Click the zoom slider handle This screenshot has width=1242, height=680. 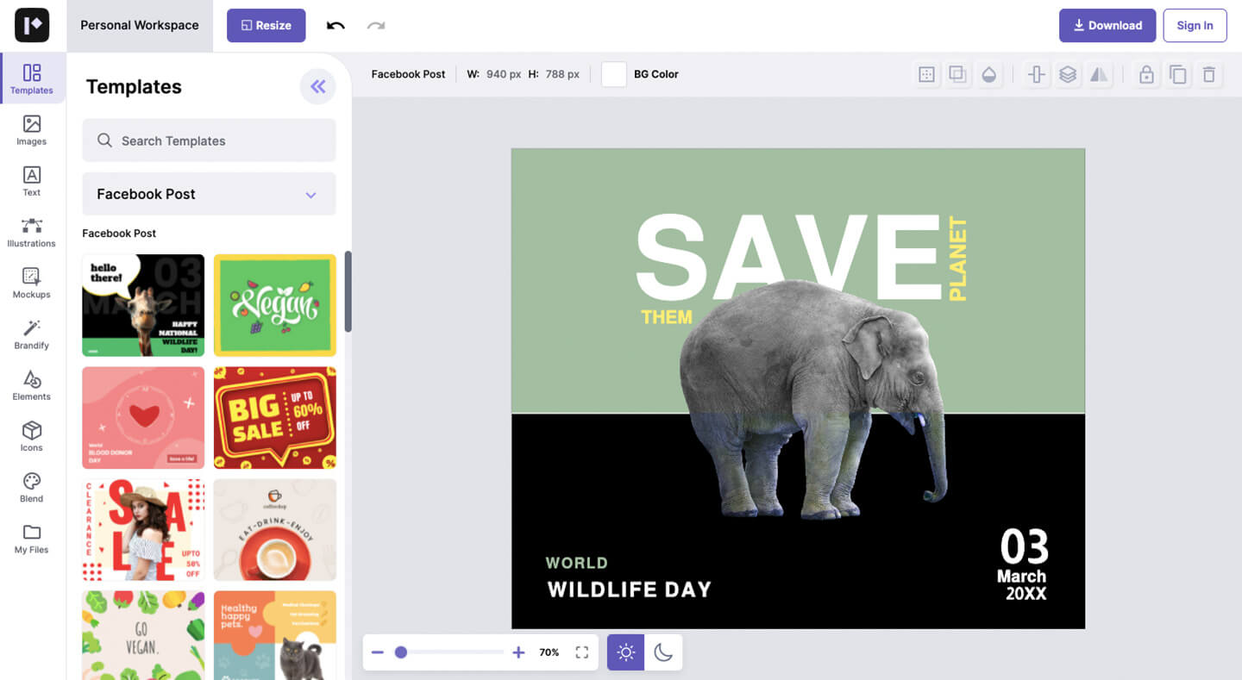[401, 652]
